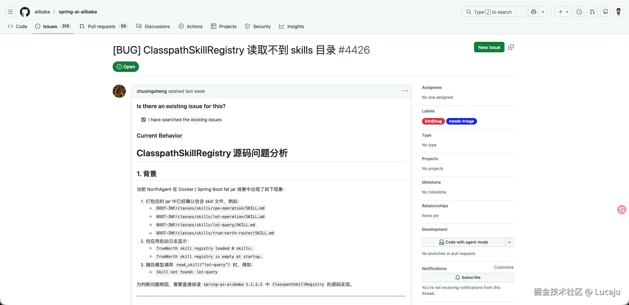Open the alibaba organization link
The image size is (629, 305).
(42, 12)
